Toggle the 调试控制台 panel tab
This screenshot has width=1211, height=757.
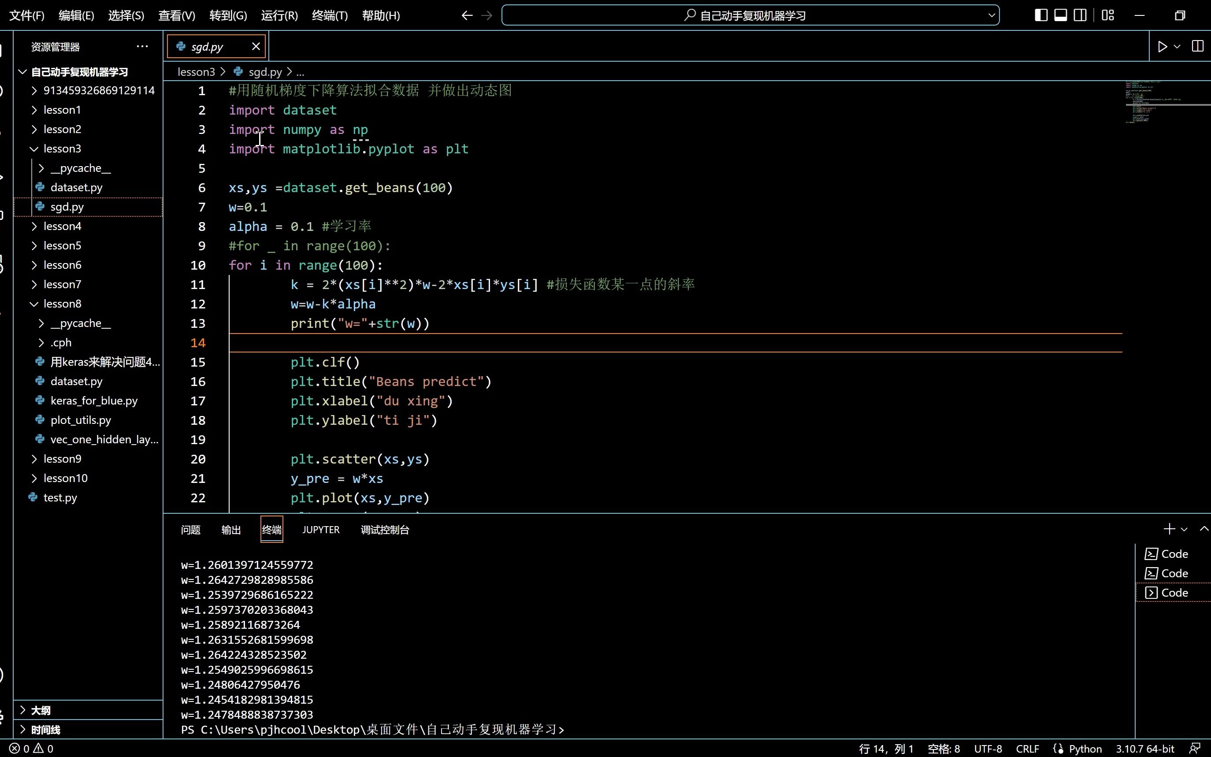[384, 529]
